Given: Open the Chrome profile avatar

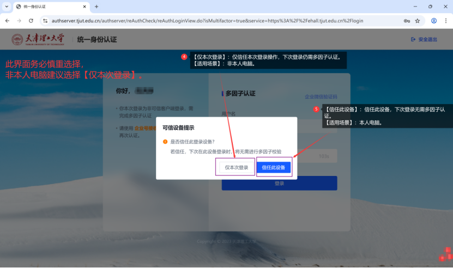Looking at the screenshot, I should coord(434,21).
